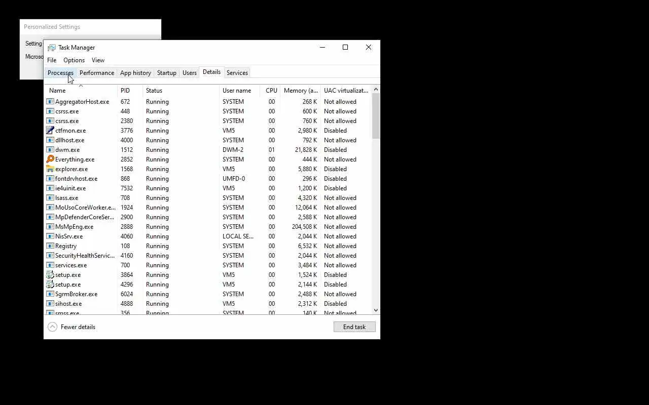The height and width of the screenshot is (405, 649).
Task: Click the setup.exe icon with PID 3864
Action: 50,275
